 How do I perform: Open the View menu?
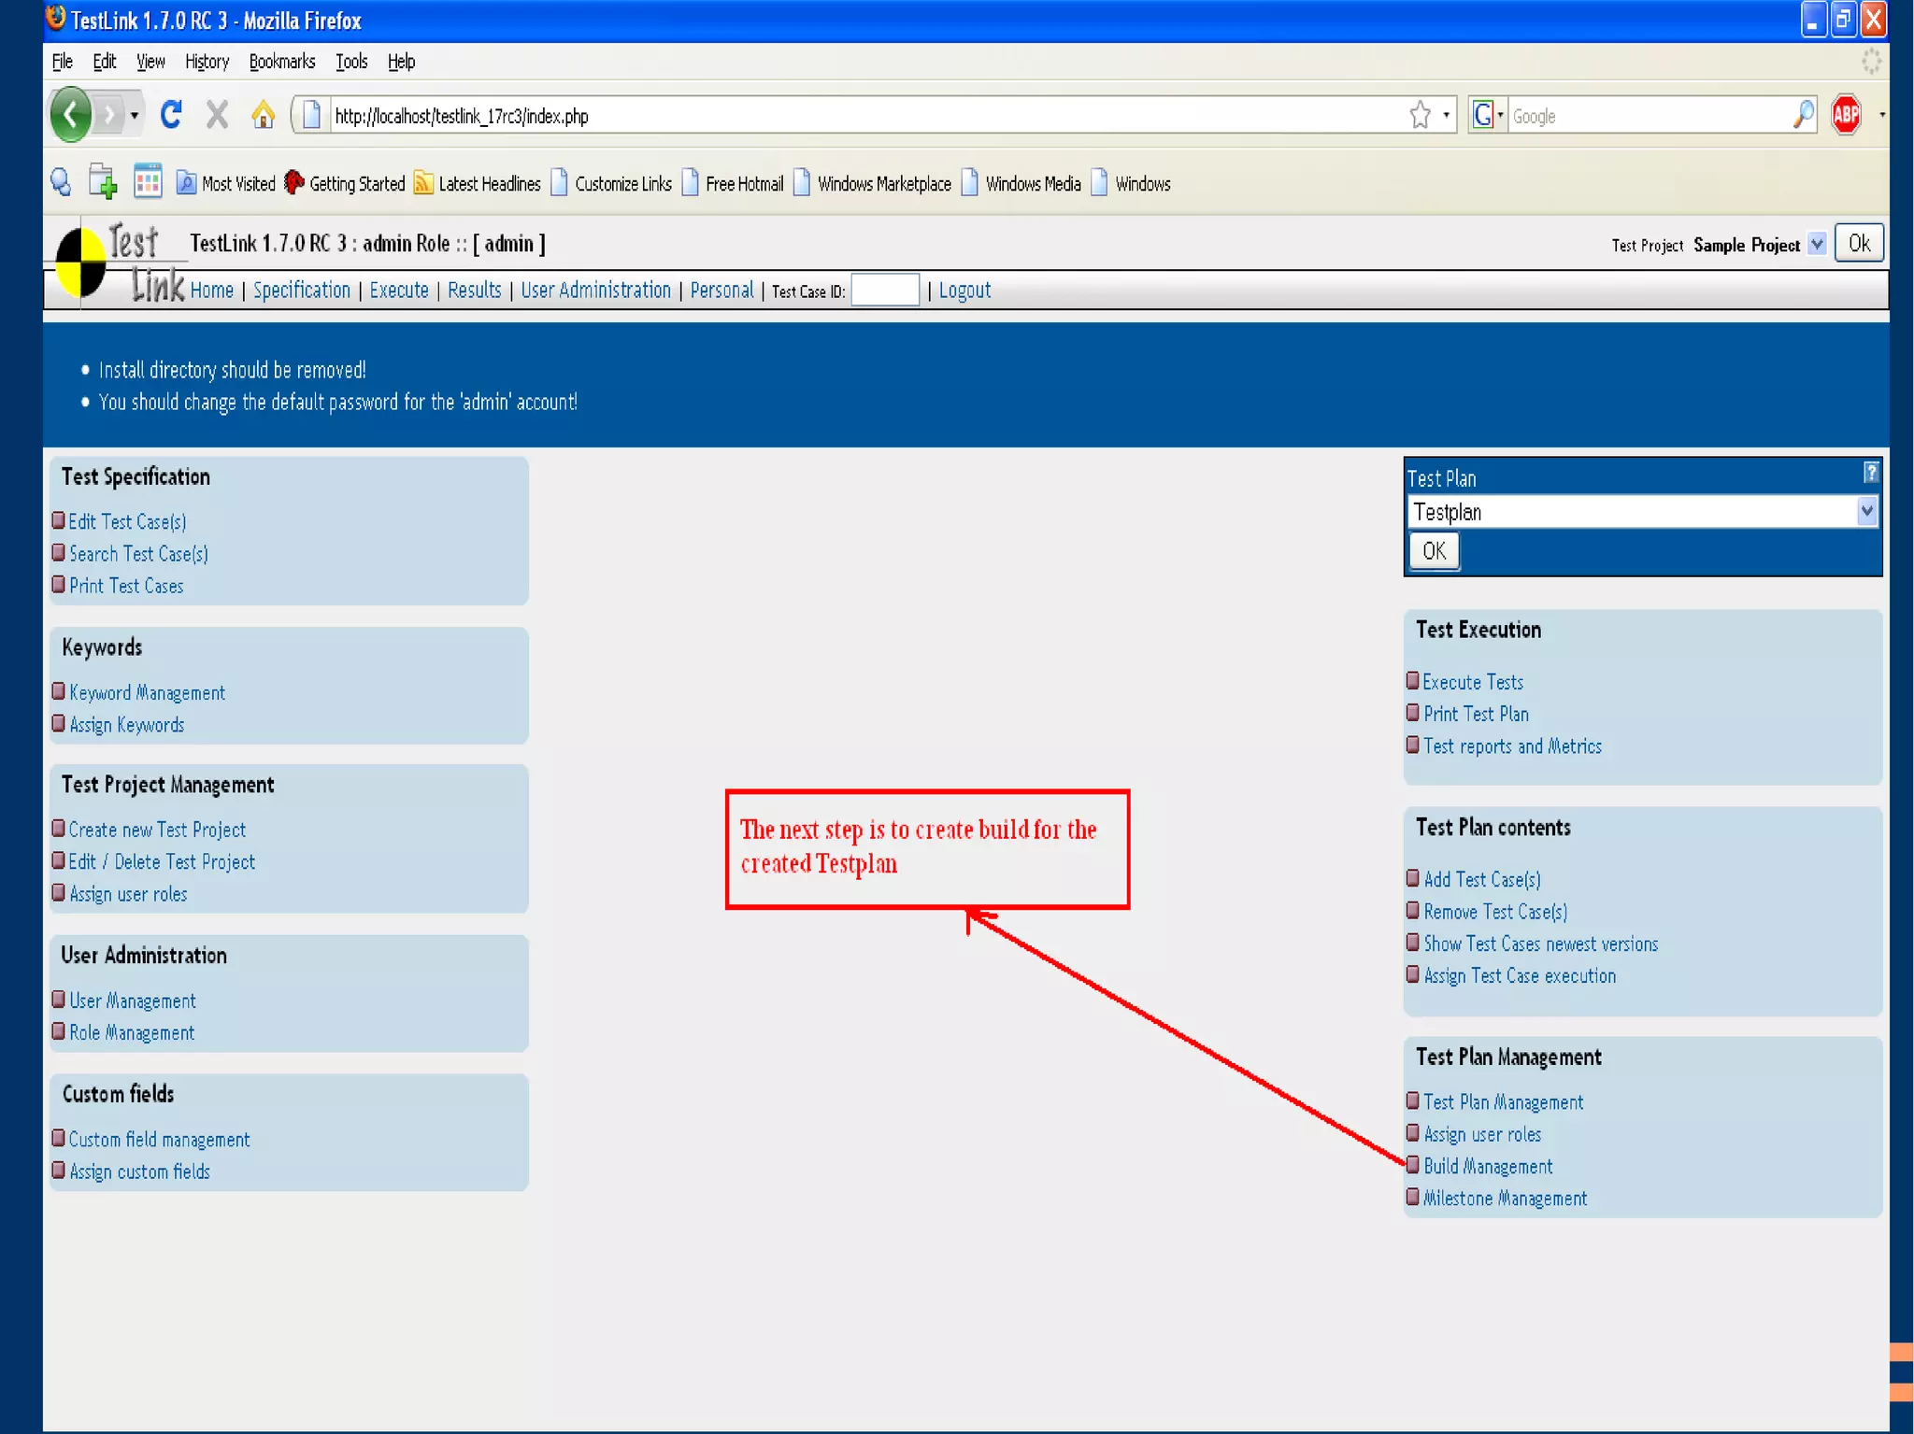click(x=150, y=62)
